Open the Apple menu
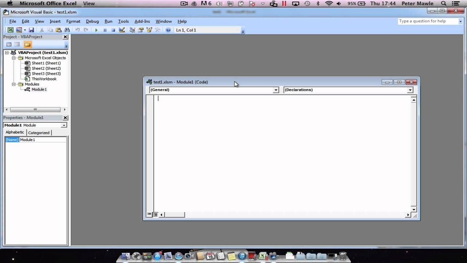 point(10,4)
